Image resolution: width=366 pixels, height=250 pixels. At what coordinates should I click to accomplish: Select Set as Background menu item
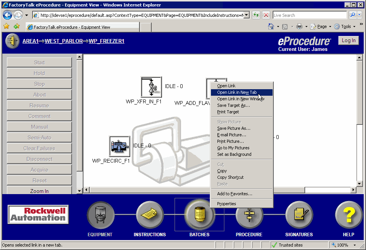[x=242, y=154]
